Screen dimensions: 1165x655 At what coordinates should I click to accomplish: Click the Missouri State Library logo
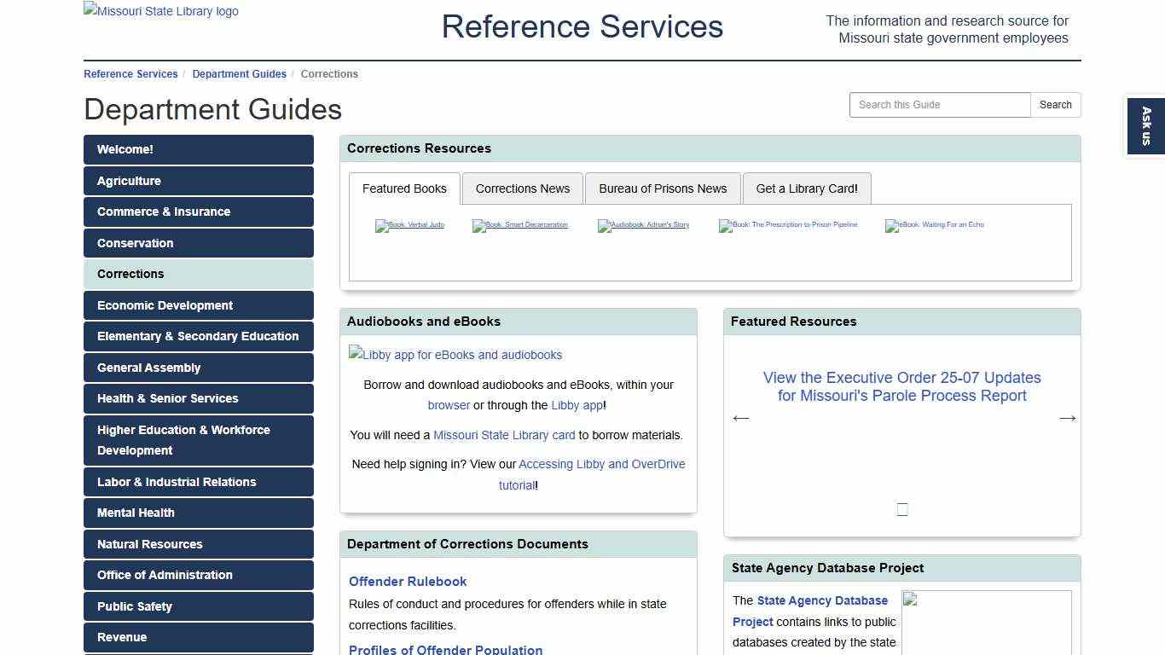(x=160, y=11)
